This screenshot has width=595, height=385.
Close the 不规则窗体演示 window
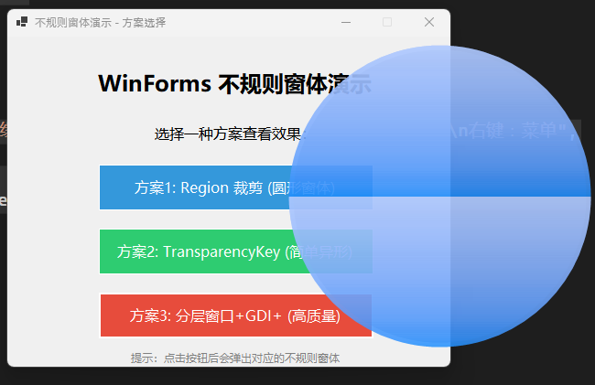pyautogui.click(x=429, y=22)
